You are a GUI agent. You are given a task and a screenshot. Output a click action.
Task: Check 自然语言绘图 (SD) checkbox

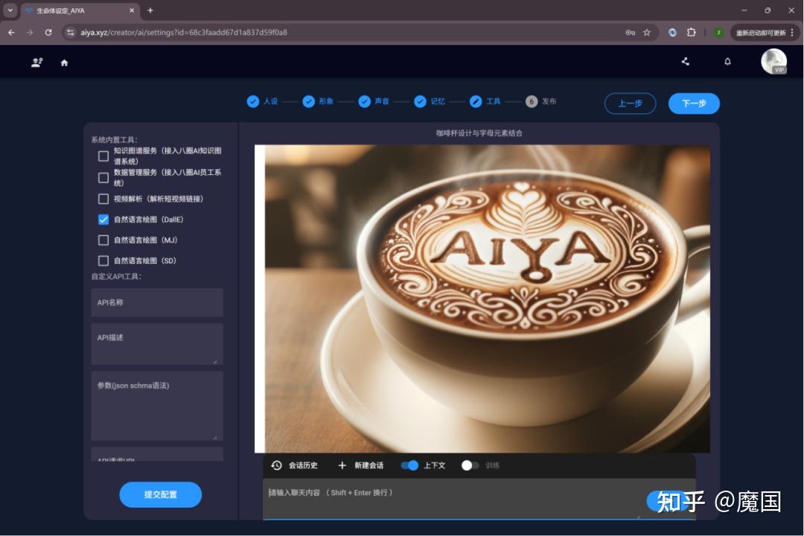pos(103,261)
